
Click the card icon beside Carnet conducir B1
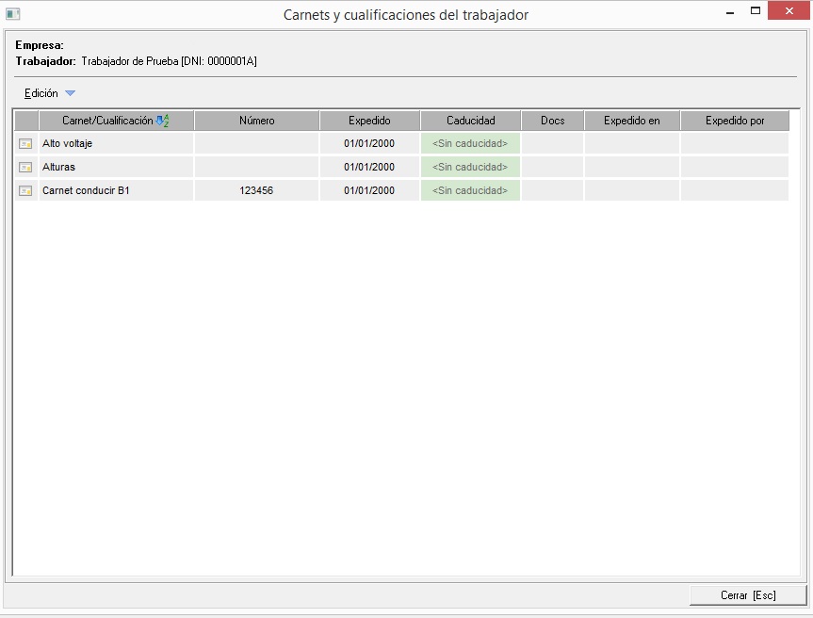pos(25,190)
